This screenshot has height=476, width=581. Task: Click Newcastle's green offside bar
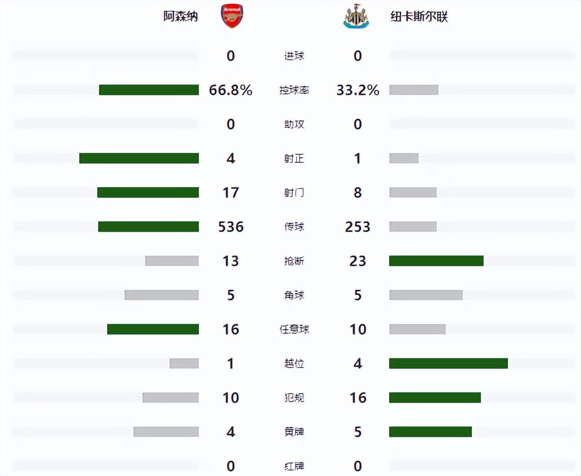[448, 364]
